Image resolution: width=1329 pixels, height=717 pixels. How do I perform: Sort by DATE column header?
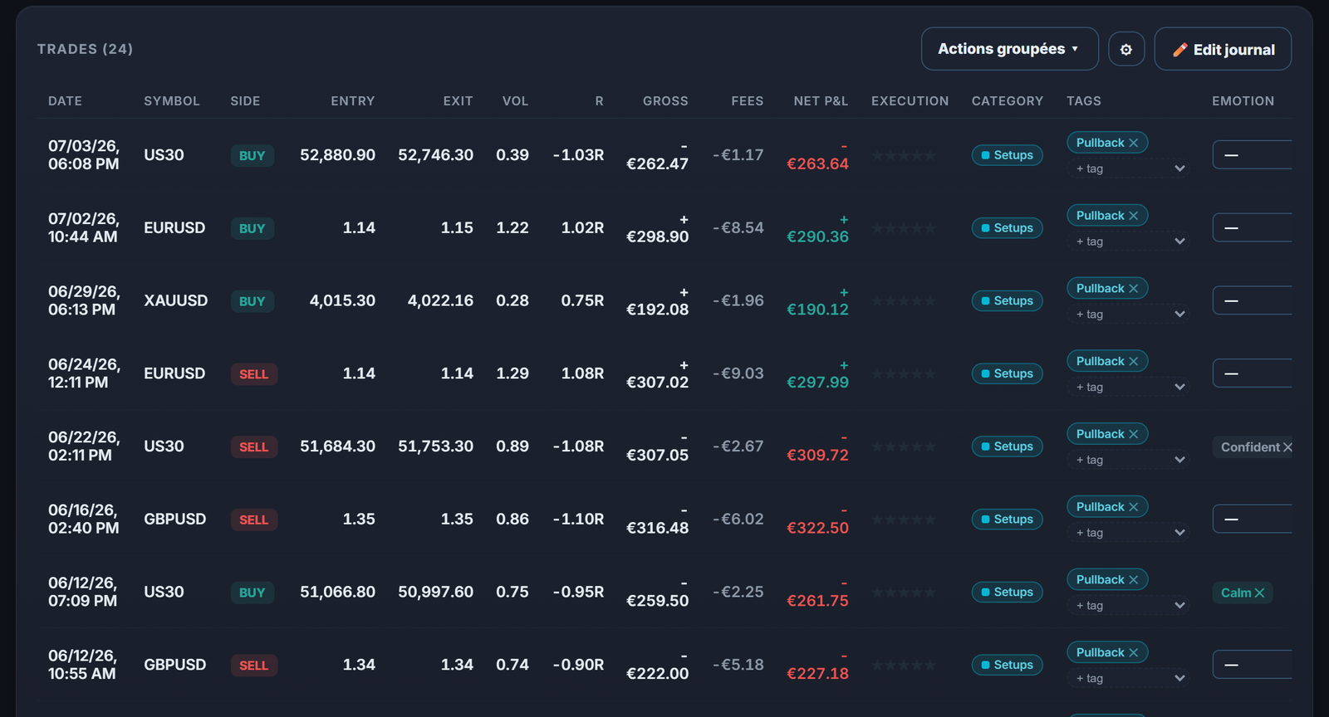click(65, 101)
